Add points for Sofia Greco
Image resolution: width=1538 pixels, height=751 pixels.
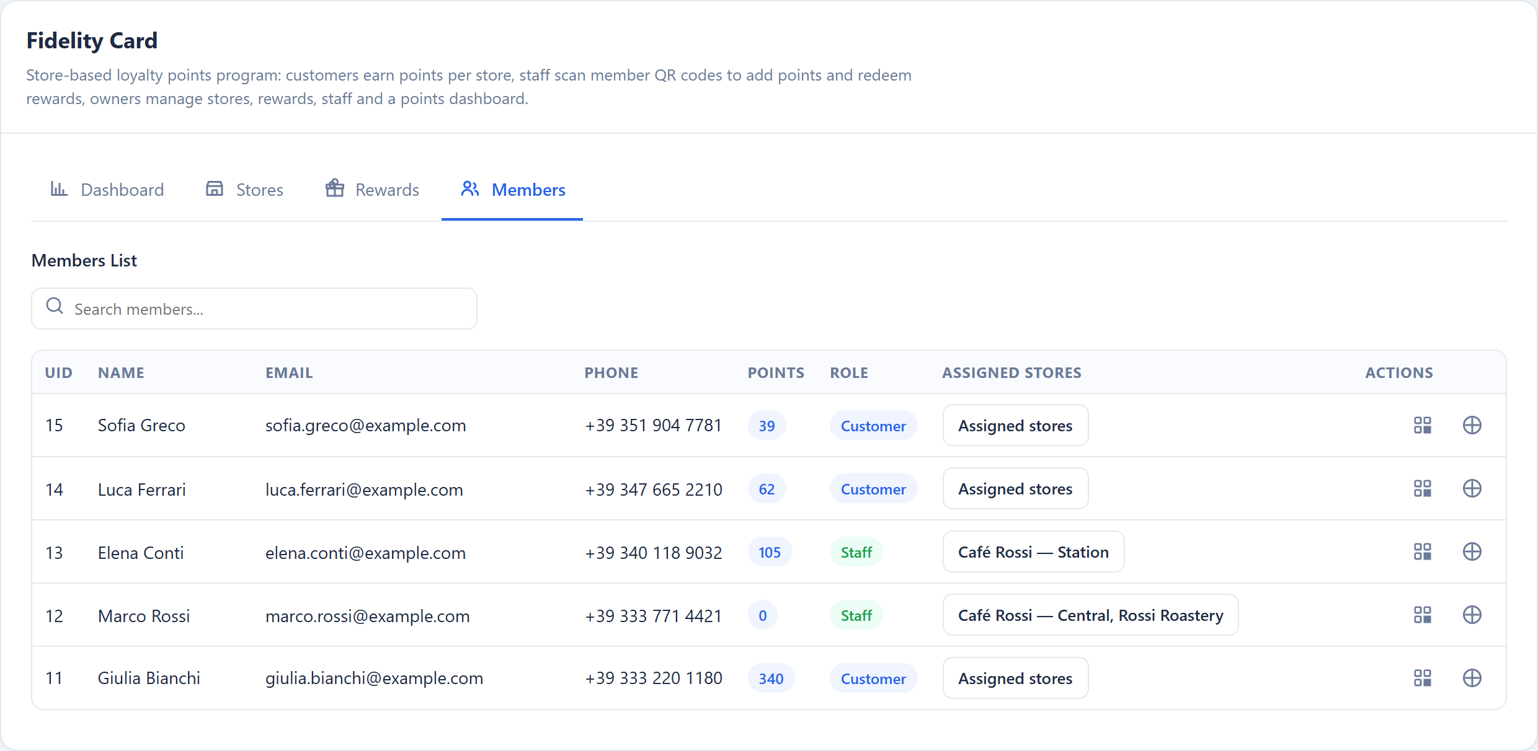click(1472, 425)
